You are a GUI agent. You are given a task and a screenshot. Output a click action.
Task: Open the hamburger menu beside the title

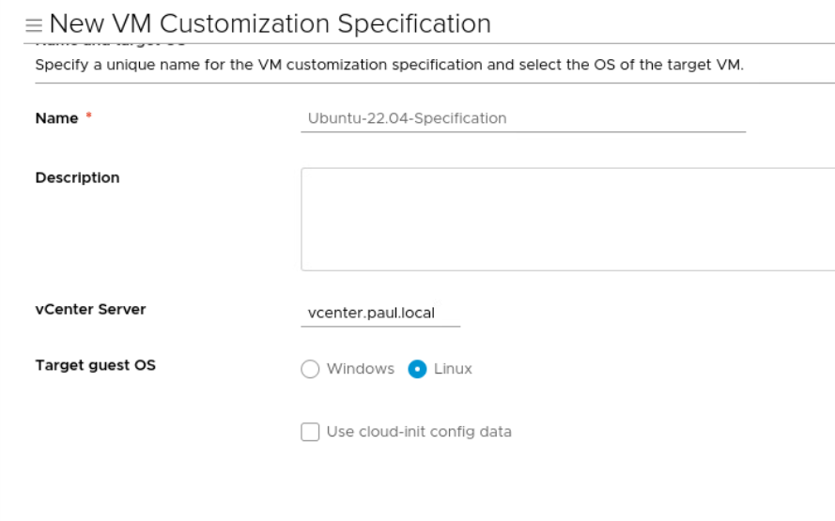click(36, 24)
